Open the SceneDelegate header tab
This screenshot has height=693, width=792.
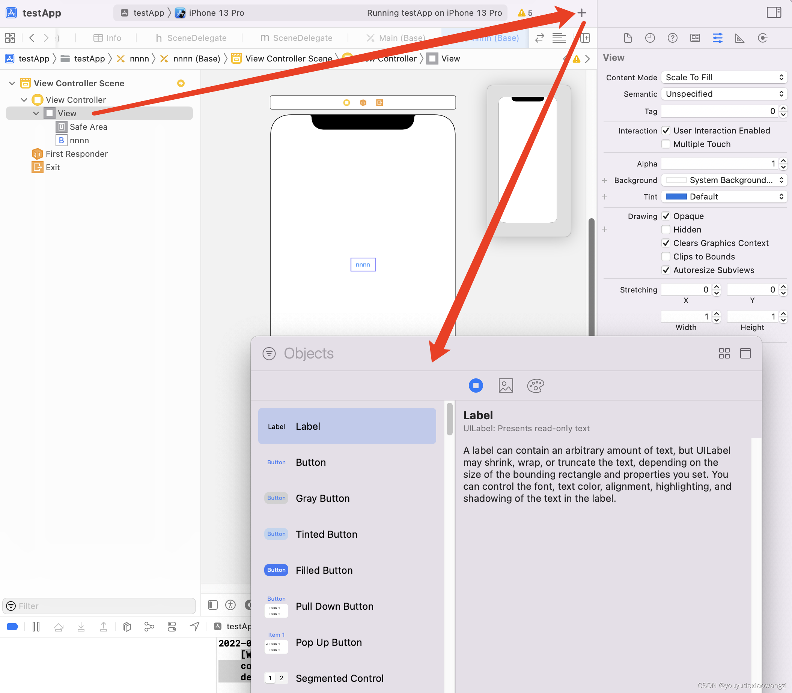point(191,38)
